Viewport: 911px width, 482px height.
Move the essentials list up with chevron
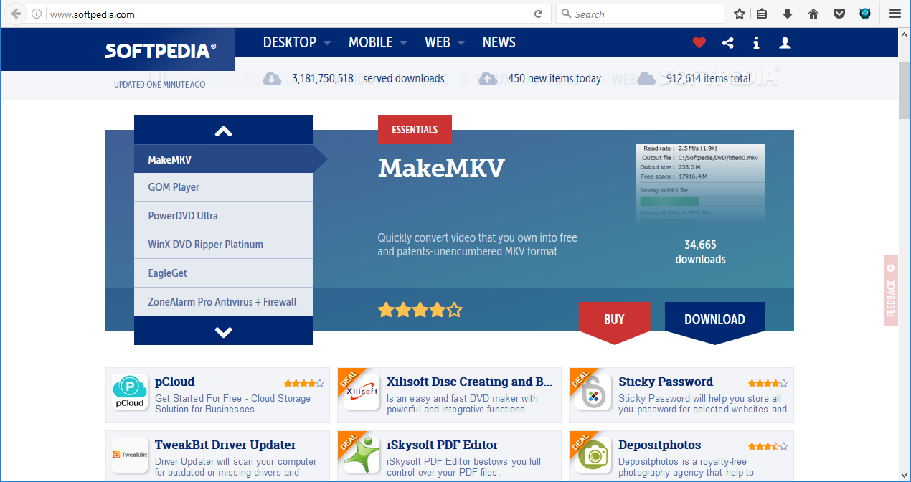pyautogui.click(x=224, y=131)
